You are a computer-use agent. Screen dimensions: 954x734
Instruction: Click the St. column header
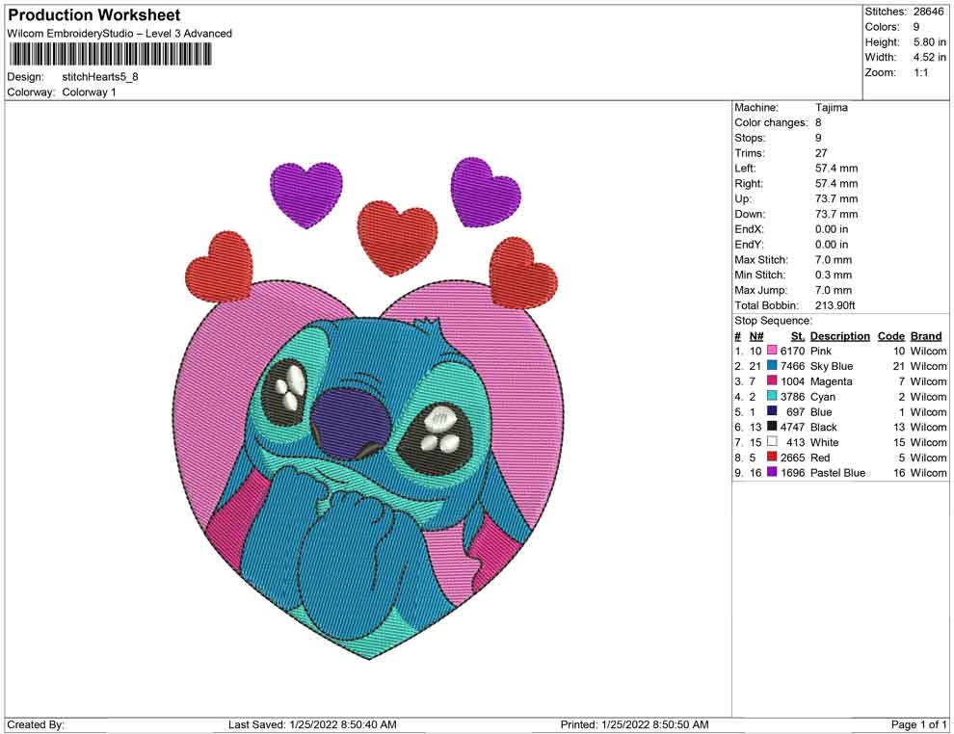[x=798, y=335]
